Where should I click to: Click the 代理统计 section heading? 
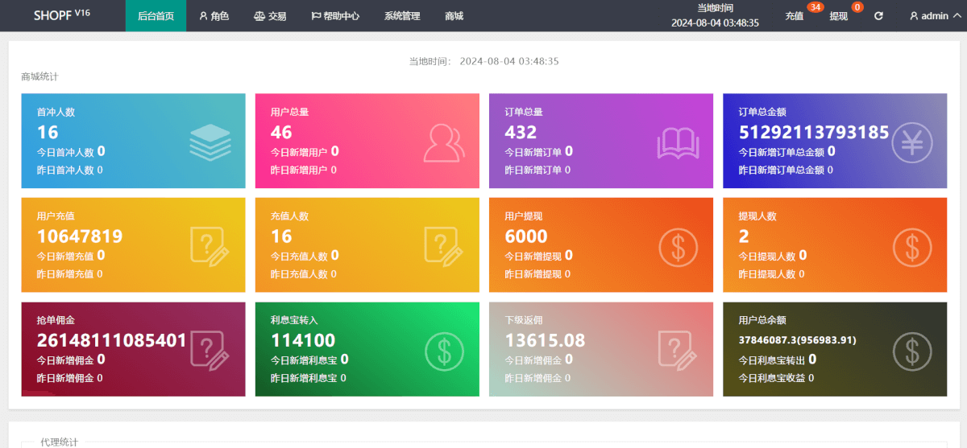click(60, 442)
